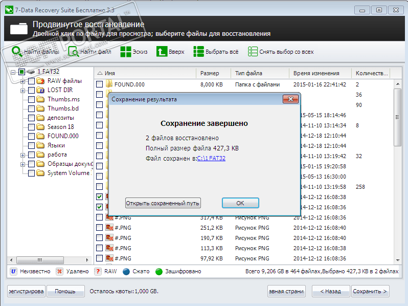Click the Найти файлы magnifier icon
The width and height of the screenshot is (408, 306).
(17, 51)
